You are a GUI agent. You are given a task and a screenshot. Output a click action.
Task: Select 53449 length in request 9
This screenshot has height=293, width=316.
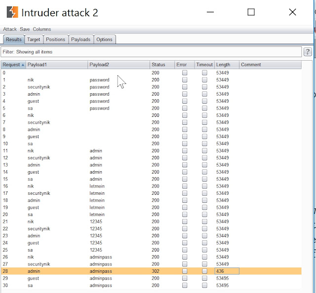click(x=223, y=137)
